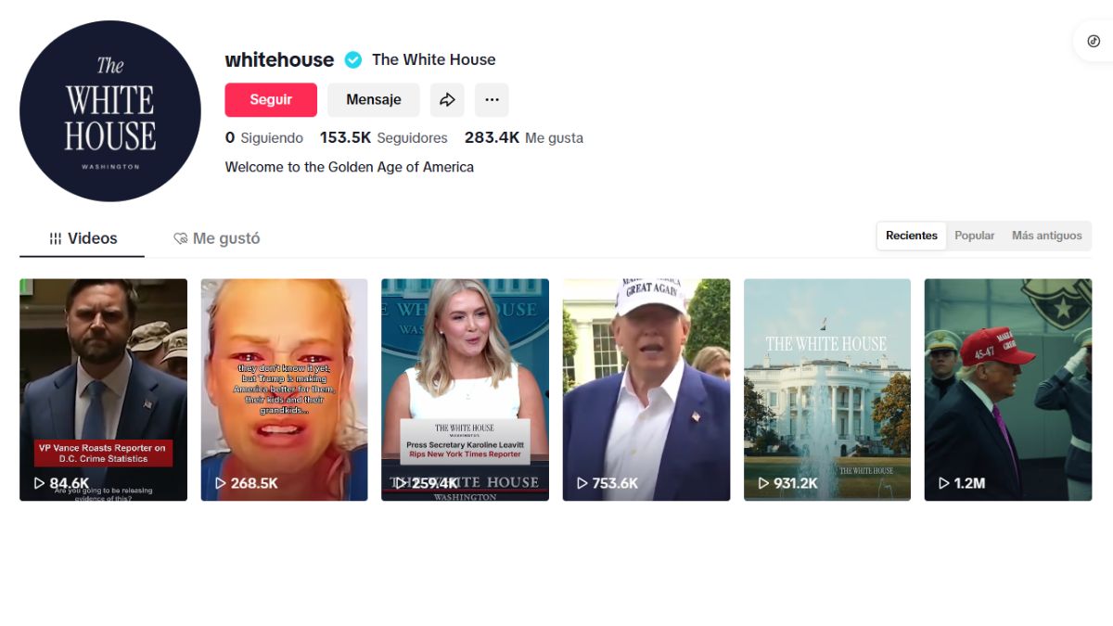
Task: Click The White House profile avatar
Action: [110, 111]
